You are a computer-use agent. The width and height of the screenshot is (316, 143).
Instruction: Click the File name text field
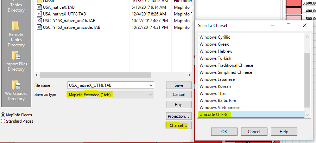pyautogui.click(x=107, y=85)
